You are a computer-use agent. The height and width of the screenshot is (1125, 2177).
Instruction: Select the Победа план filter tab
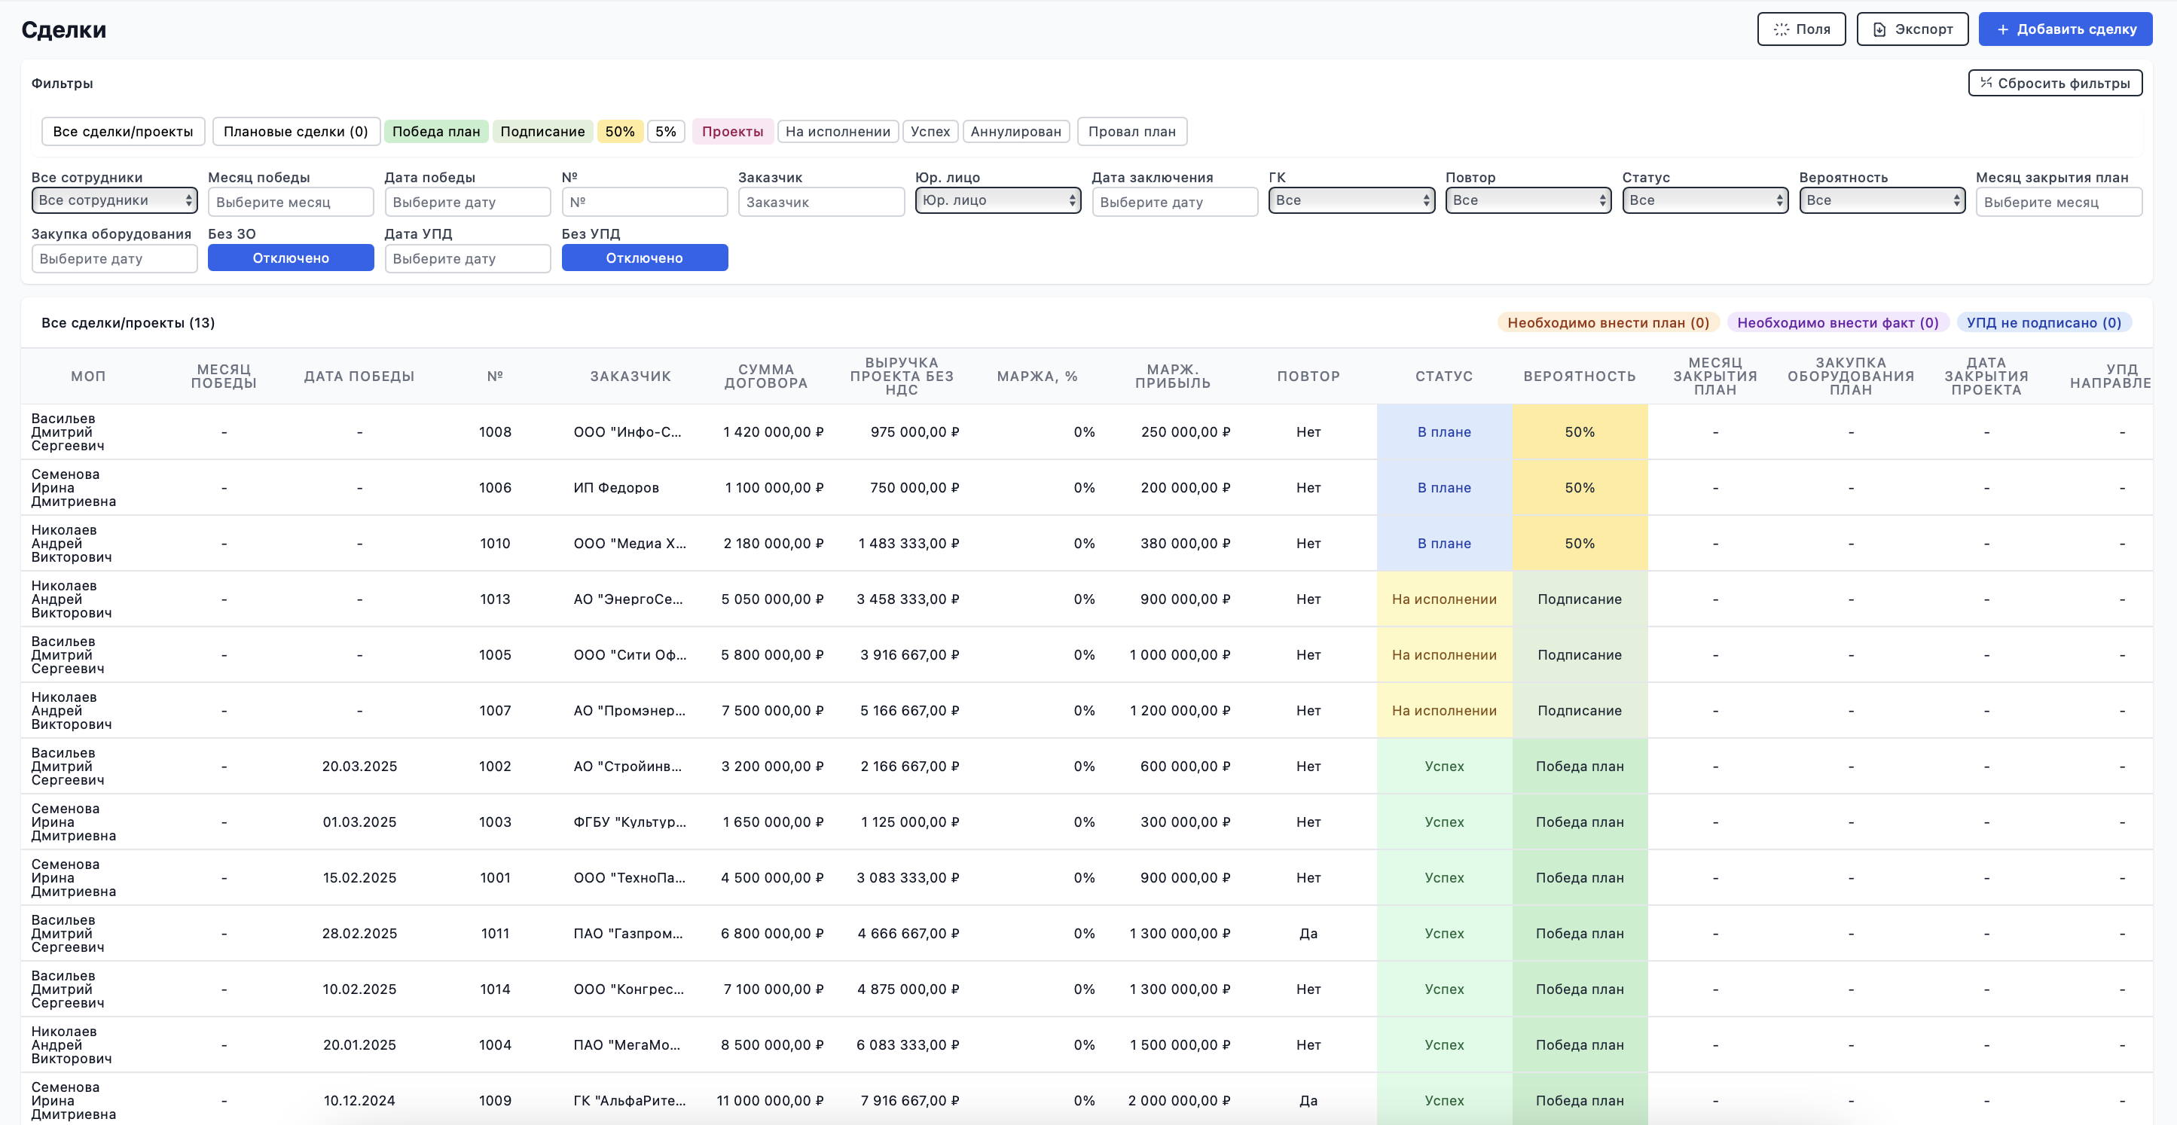pyautogui.click(x=436, y=131)
